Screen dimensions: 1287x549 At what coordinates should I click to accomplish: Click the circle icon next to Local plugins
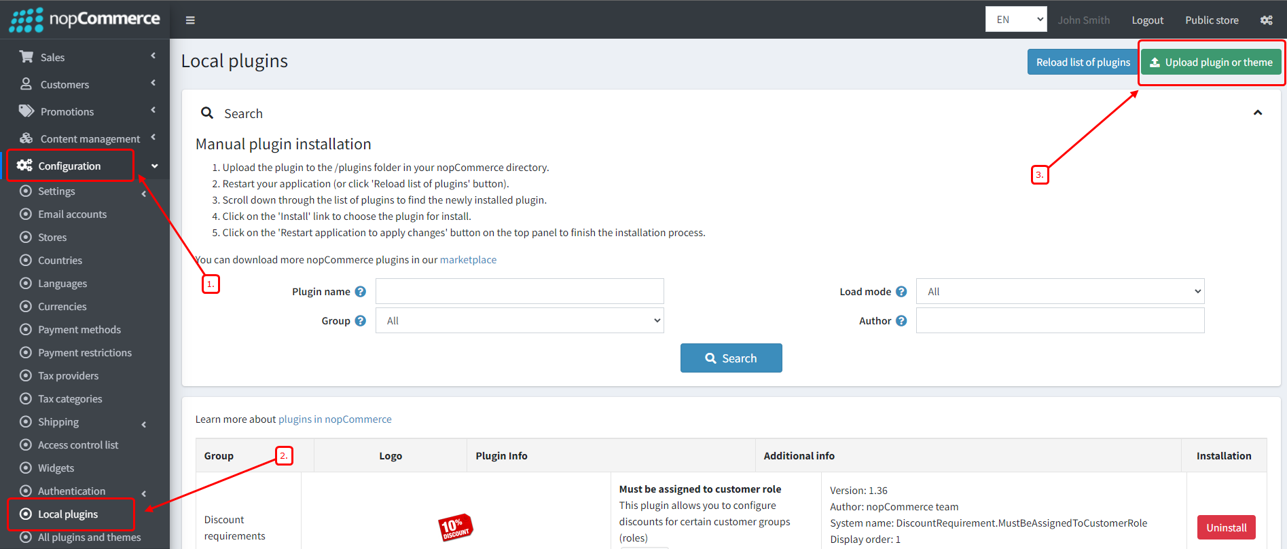pos(26,514)
